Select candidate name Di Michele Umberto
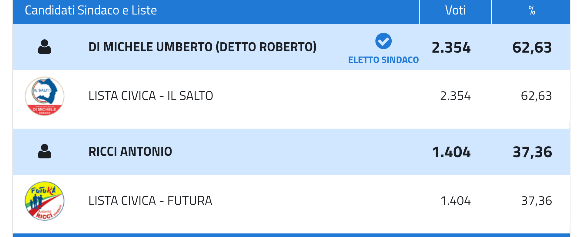This screenshot has width=582, height=237. pos(202,47)
